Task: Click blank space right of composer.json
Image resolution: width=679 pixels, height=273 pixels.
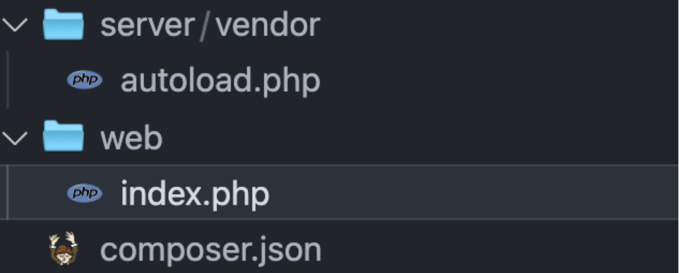Action: pyautogui.click(x=491, y=250)
